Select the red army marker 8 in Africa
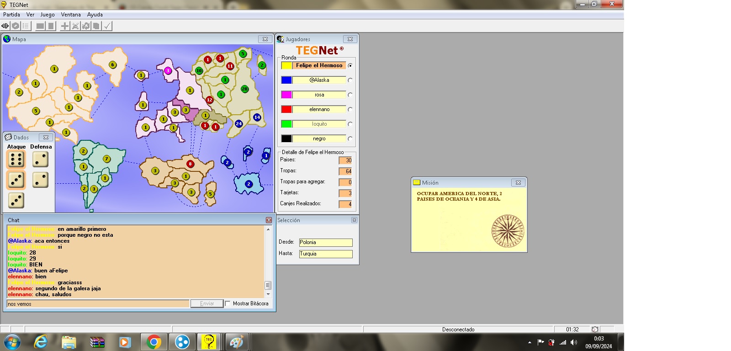The image size is (731, 351). tap(191, 164)
